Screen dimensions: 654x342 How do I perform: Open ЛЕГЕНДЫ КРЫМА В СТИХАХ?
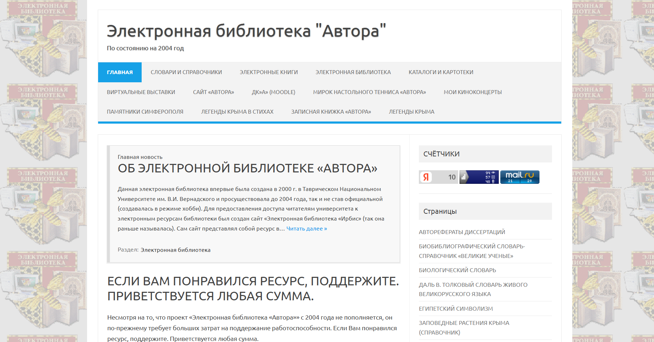237,112
